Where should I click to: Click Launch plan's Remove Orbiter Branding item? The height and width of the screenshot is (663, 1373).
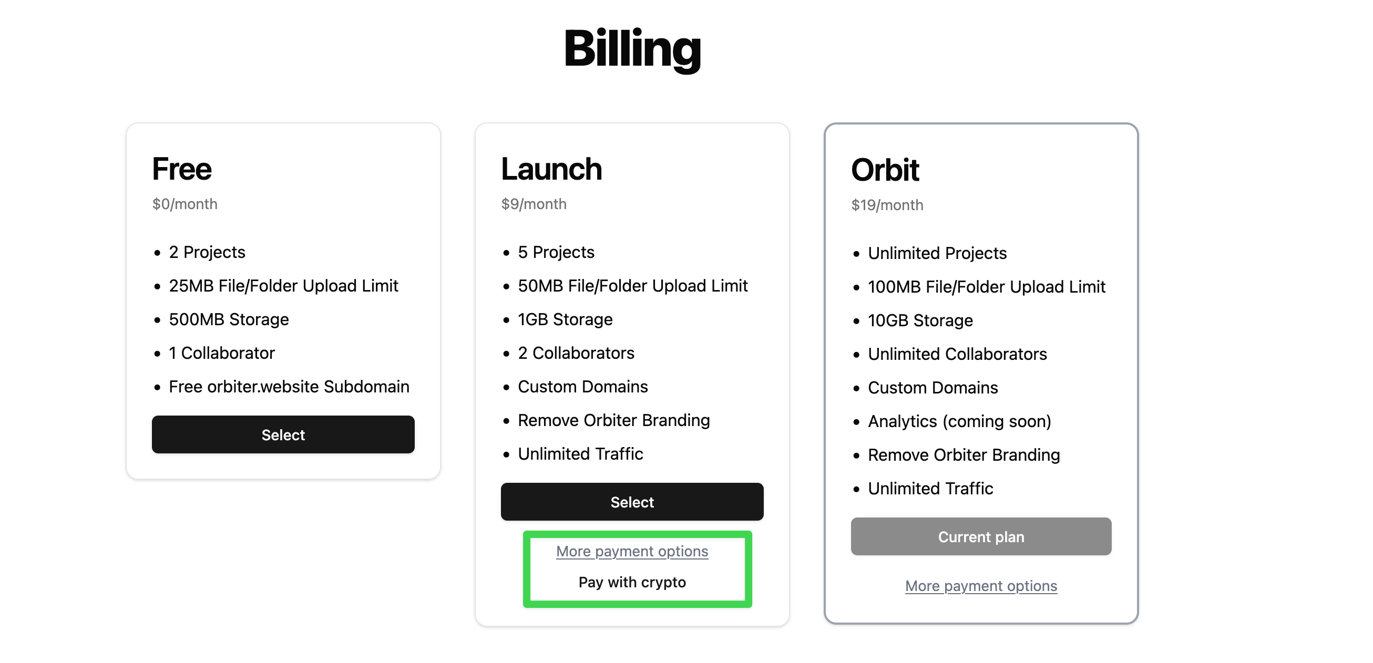click(613, 420)
